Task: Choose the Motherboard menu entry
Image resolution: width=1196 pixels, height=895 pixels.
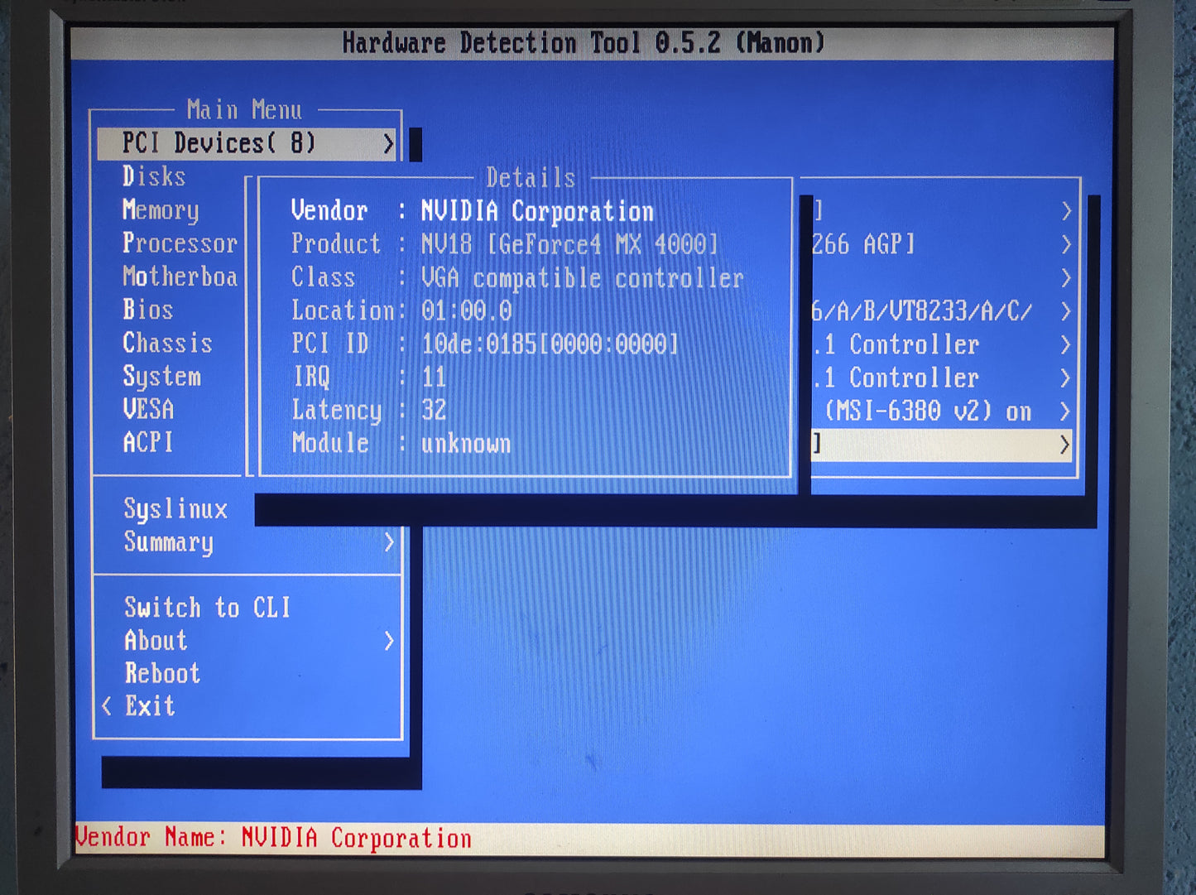Action: 180,277
